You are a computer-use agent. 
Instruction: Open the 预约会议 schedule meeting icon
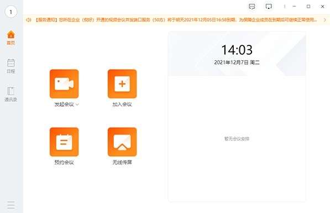pyautogui.click(x=64, y=142)
